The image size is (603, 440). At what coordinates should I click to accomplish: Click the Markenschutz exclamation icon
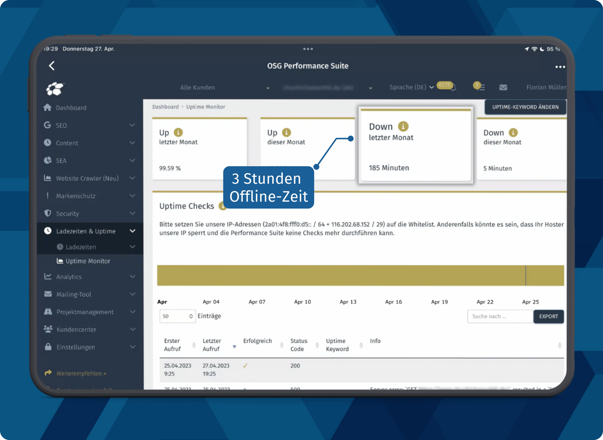(x=48, y=196)
